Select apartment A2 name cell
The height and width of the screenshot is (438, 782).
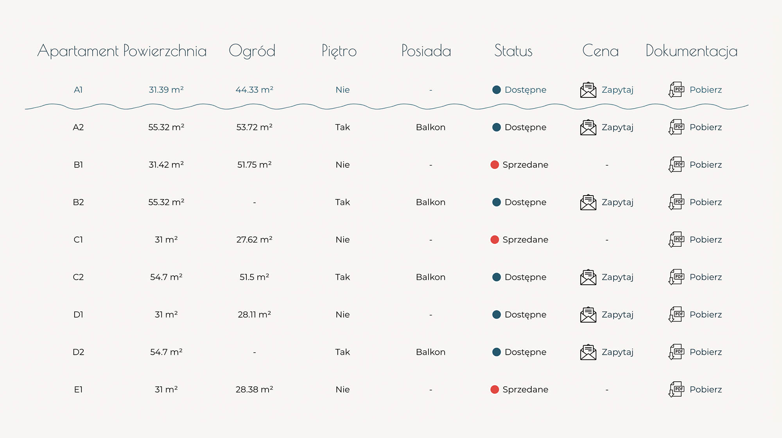[x=78, y=127]
